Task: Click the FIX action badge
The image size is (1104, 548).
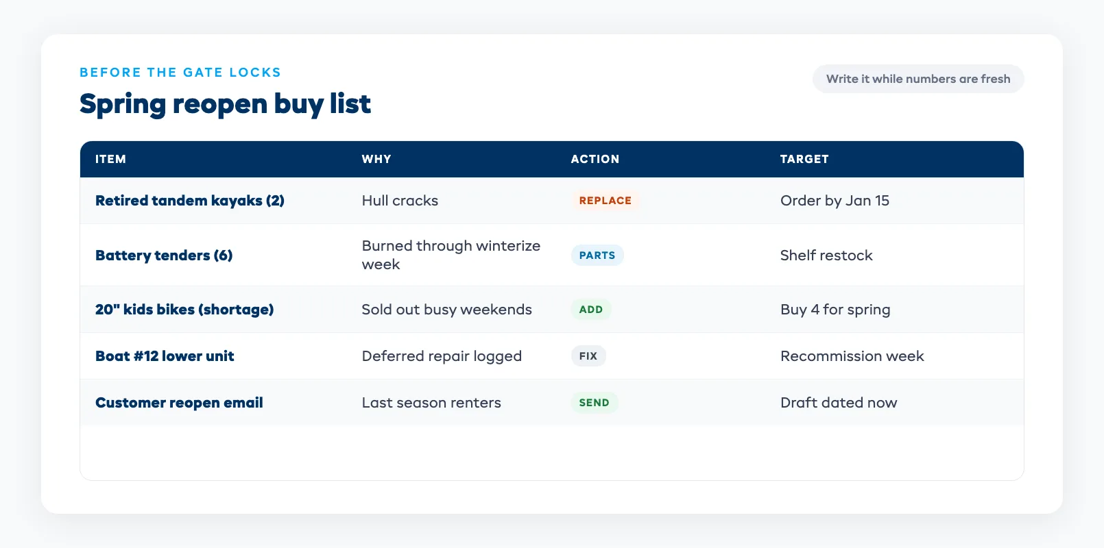Action: [x=588, y=356]
